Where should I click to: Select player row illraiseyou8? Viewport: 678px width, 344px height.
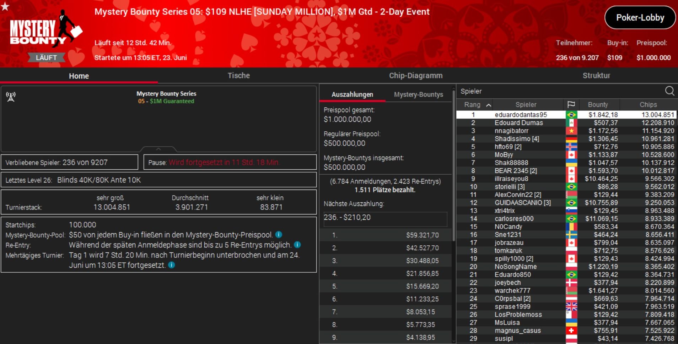(566, 179)
